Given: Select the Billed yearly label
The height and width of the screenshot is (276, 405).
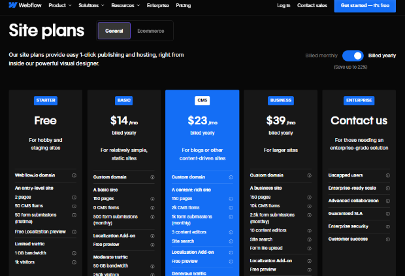Looking at the screenshot, I should click(x=382, y=56).
